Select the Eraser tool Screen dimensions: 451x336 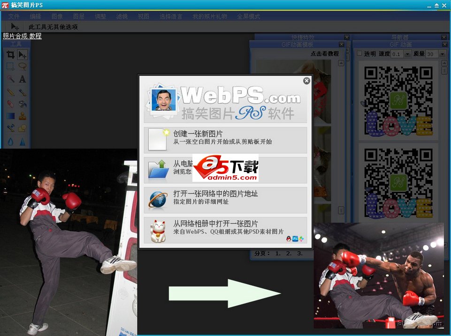[11, 104]
